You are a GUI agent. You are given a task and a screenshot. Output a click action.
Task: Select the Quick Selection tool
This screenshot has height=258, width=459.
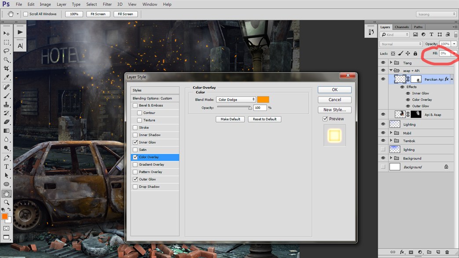coord(7,60)
